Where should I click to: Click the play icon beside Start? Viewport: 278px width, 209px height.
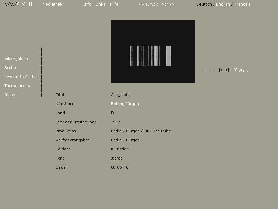tap(235, 70)
